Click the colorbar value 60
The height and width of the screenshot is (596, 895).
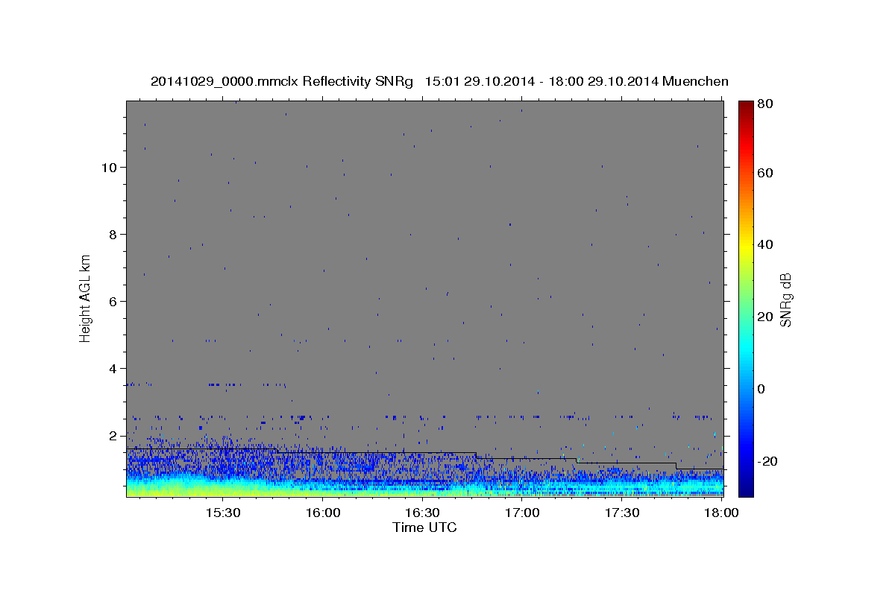(765, 173)
